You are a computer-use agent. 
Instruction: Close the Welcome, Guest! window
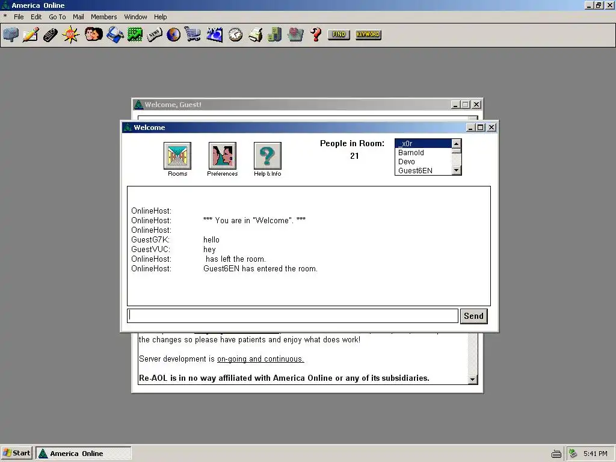tap(476, 105)
